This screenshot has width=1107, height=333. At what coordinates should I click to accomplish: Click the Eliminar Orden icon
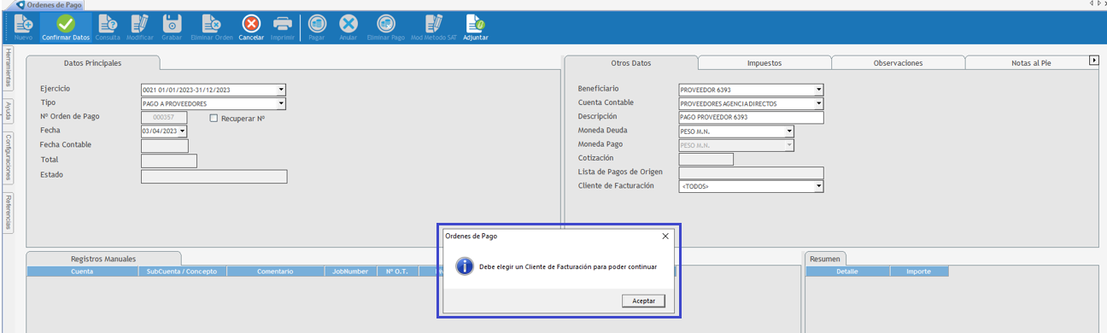[212, 24]
